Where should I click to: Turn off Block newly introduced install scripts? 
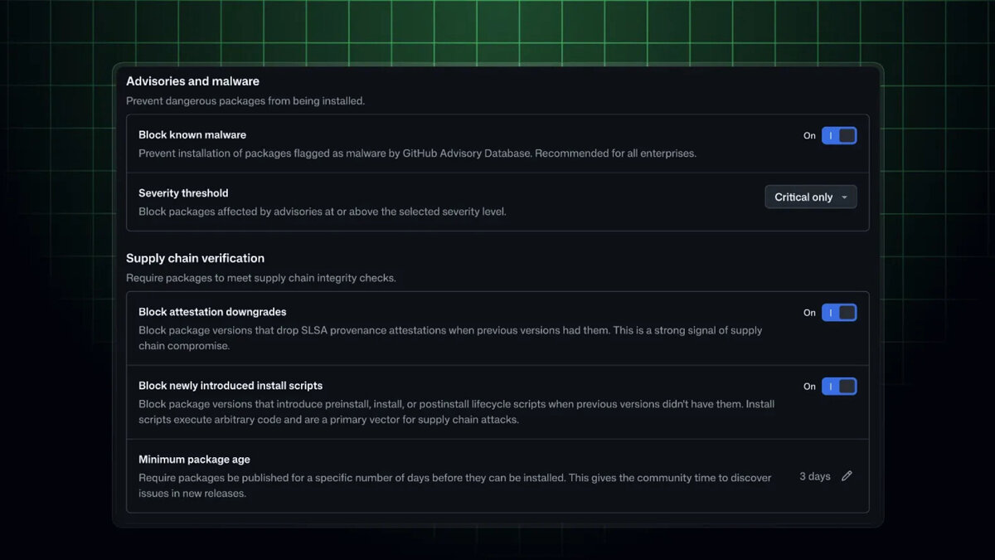[x=839, y=387]
